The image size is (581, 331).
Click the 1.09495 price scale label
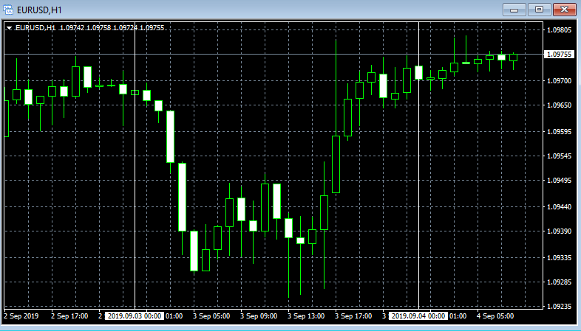pos(559,181)
